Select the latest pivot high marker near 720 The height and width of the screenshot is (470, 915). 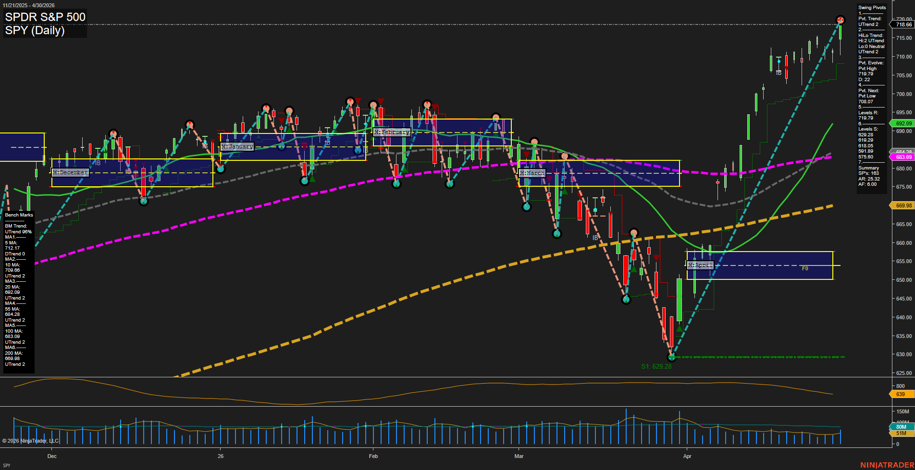[x=840, y=20]
